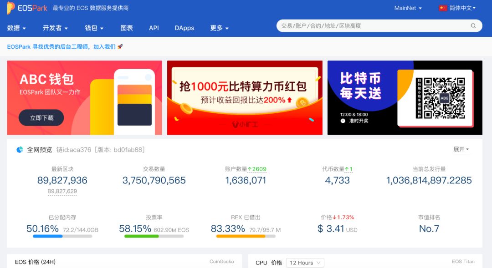Select the DApps menu item
Screen dimensions: 492x268
pos(184,28)
